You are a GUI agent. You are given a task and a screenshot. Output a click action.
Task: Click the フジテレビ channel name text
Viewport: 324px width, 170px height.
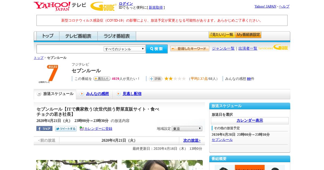tap(80, 64)
